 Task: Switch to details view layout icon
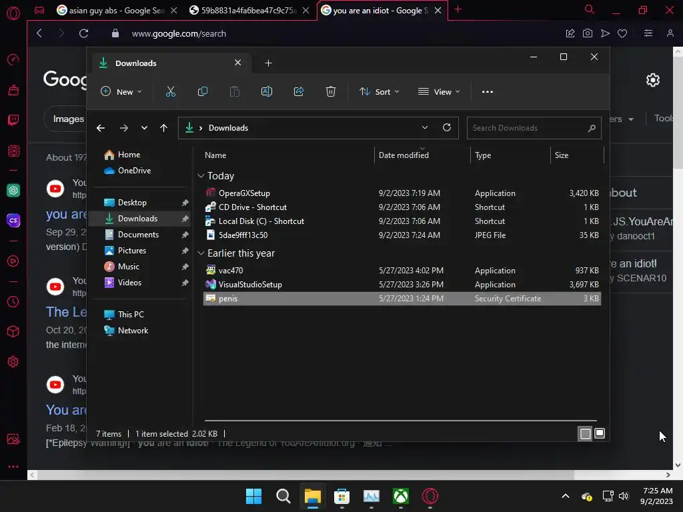585,433
